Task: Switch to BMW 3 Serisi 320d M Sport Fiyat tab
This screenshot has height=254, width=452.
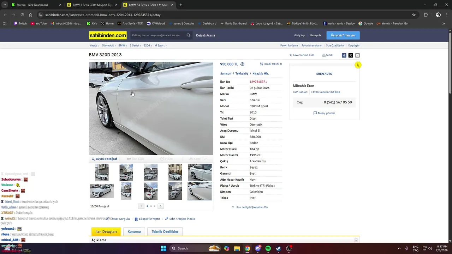Action: pos(92,5)
